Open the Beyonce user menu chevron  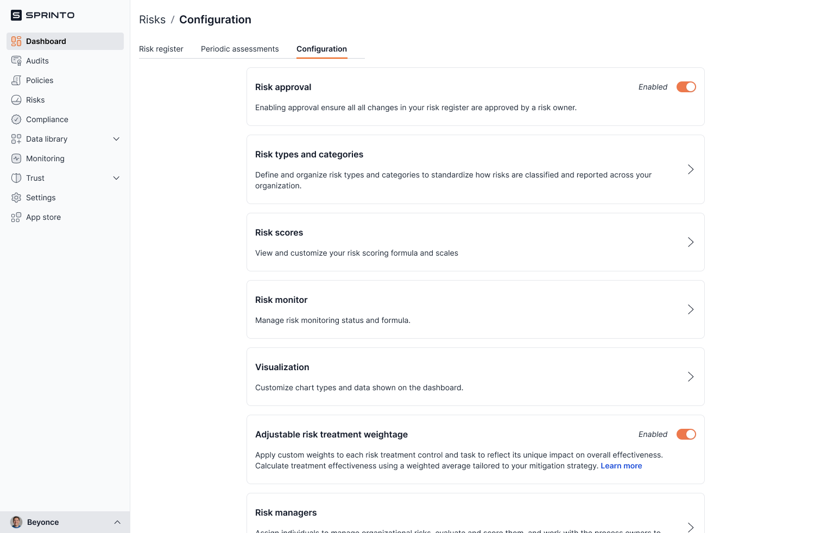(117, 522)
